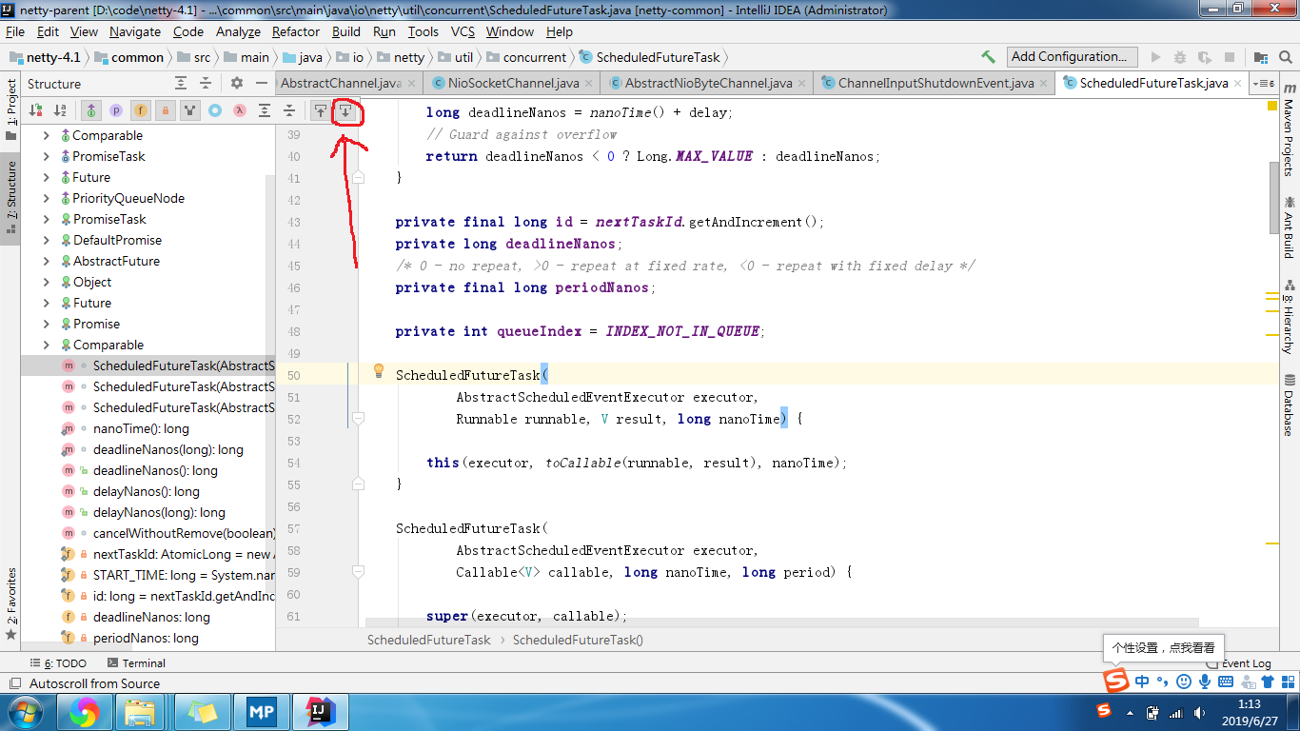Open the Database tool window

(x=1290, y=405)
